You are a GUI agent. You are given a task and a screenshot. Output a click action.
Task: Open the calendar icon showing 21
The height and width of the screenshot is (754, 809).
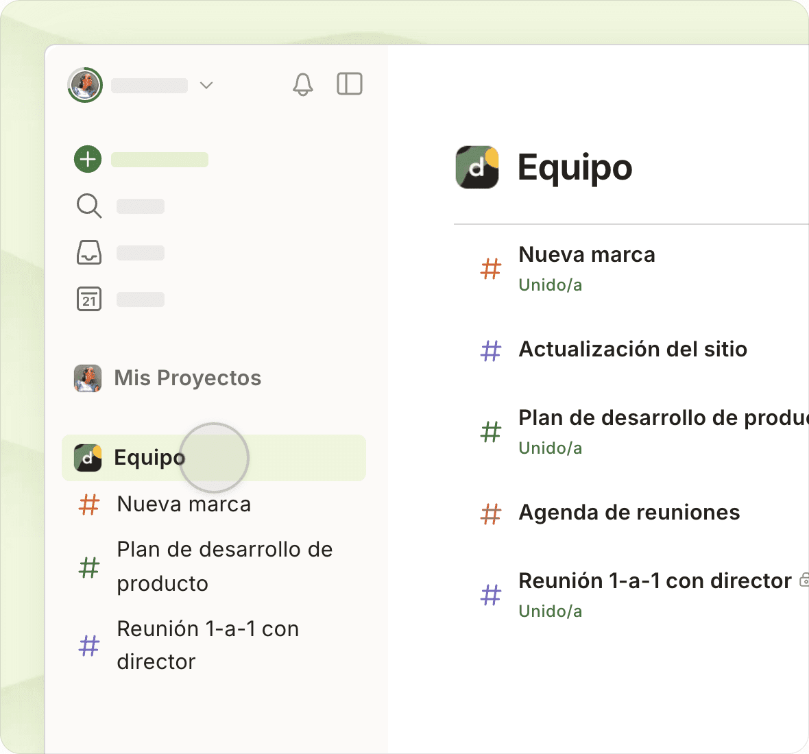tap(88, 300)
